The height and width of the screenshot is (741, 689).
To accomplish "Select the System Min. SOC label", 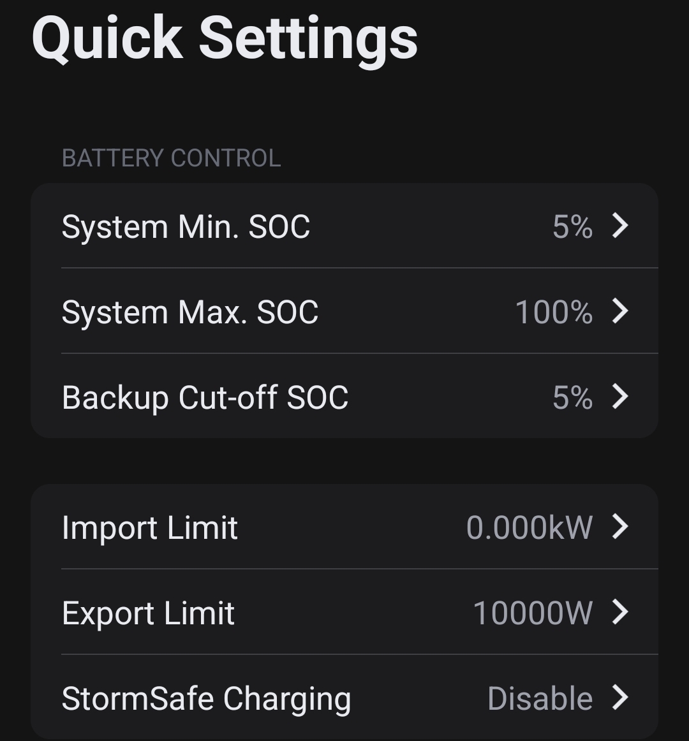I will (186, 227).
